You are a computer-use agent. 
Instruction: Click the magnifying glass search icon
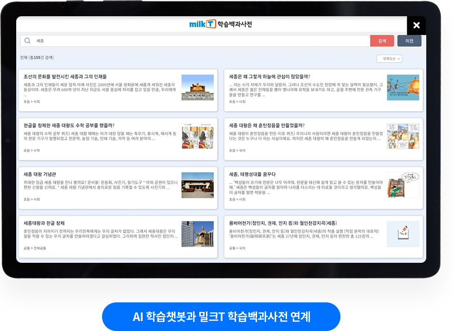[x=28, y=41]
